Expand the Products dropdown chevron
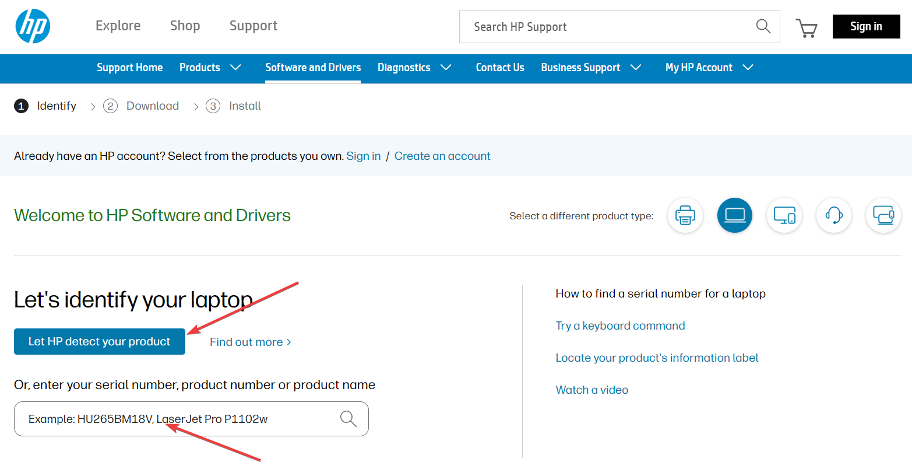Screen dimensions: 912x469 [235, 68]
